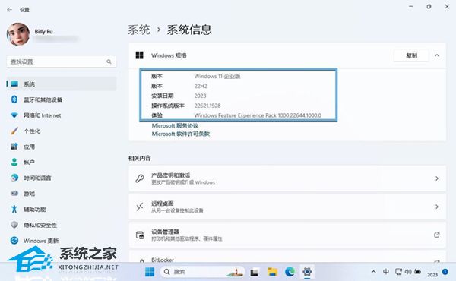Open the 应用 apps settings

click(x=61, y=147)
